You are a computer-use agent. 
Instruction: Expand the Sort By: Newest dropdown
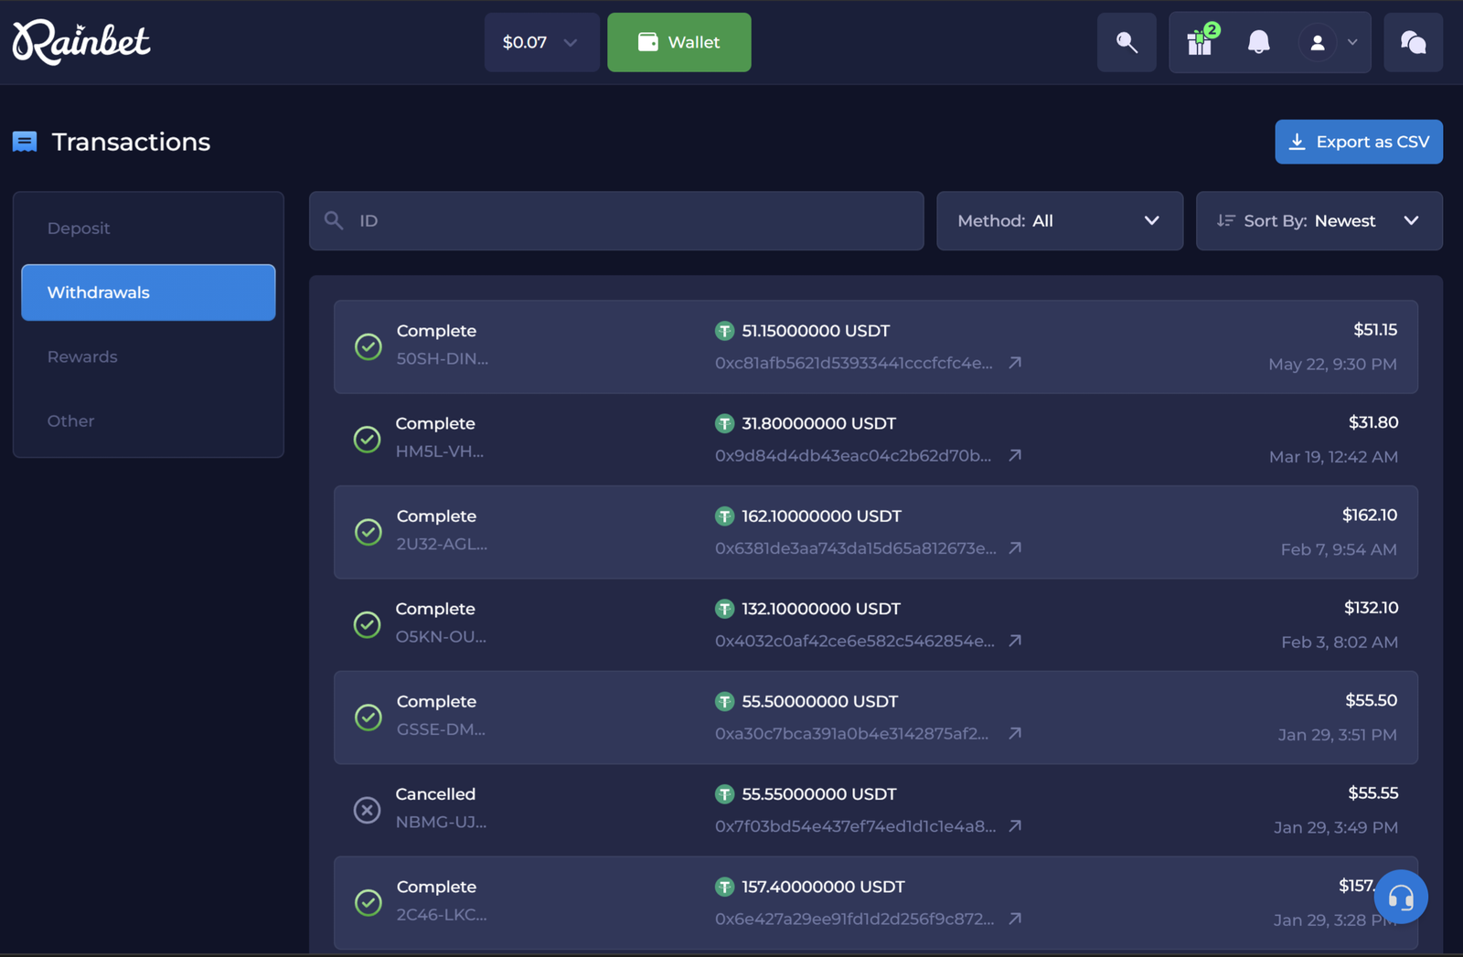(x=1319, y=220)
